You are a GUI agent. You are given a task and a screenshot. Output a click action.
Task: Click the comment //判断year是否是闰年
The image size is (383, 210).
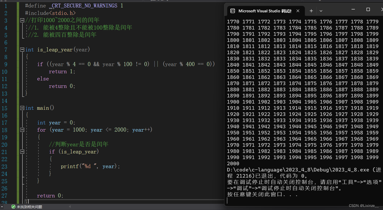tap(79, 144)
